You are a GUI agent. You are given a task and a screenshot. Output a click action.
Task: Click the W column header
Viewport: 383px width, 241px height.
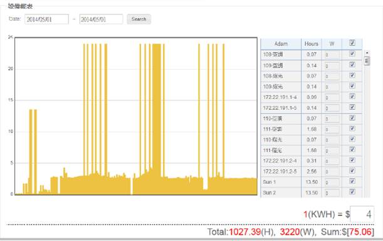[x=332, y=44]
